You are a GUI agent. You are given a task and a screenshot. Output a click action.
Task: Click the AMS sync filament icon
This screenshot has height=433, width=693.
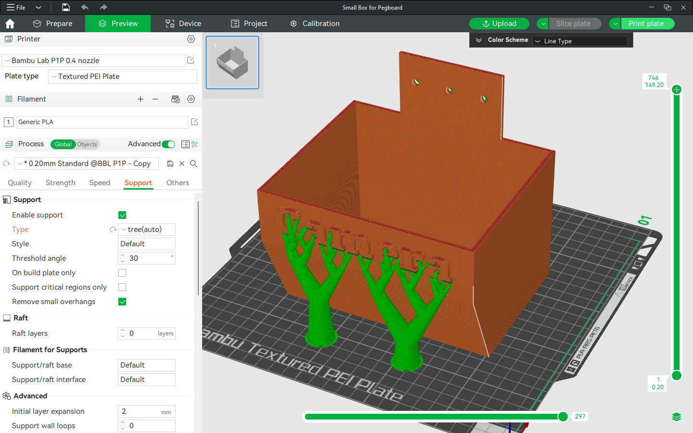(x=176, y=99)
